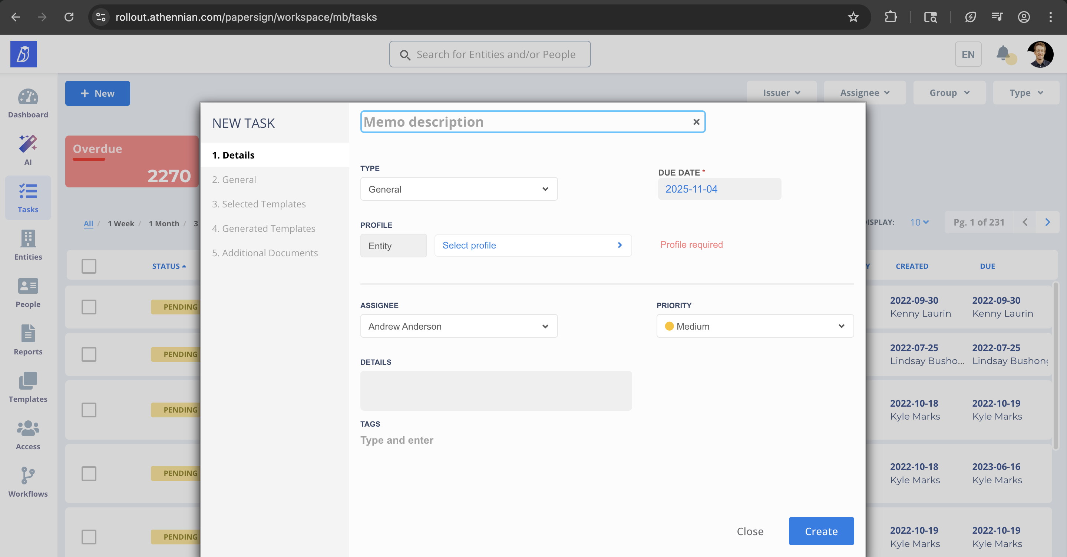Open the Entities building icon
This screenshot has width=1067, height=557.
pyautogui.click(x=28, y=239)
